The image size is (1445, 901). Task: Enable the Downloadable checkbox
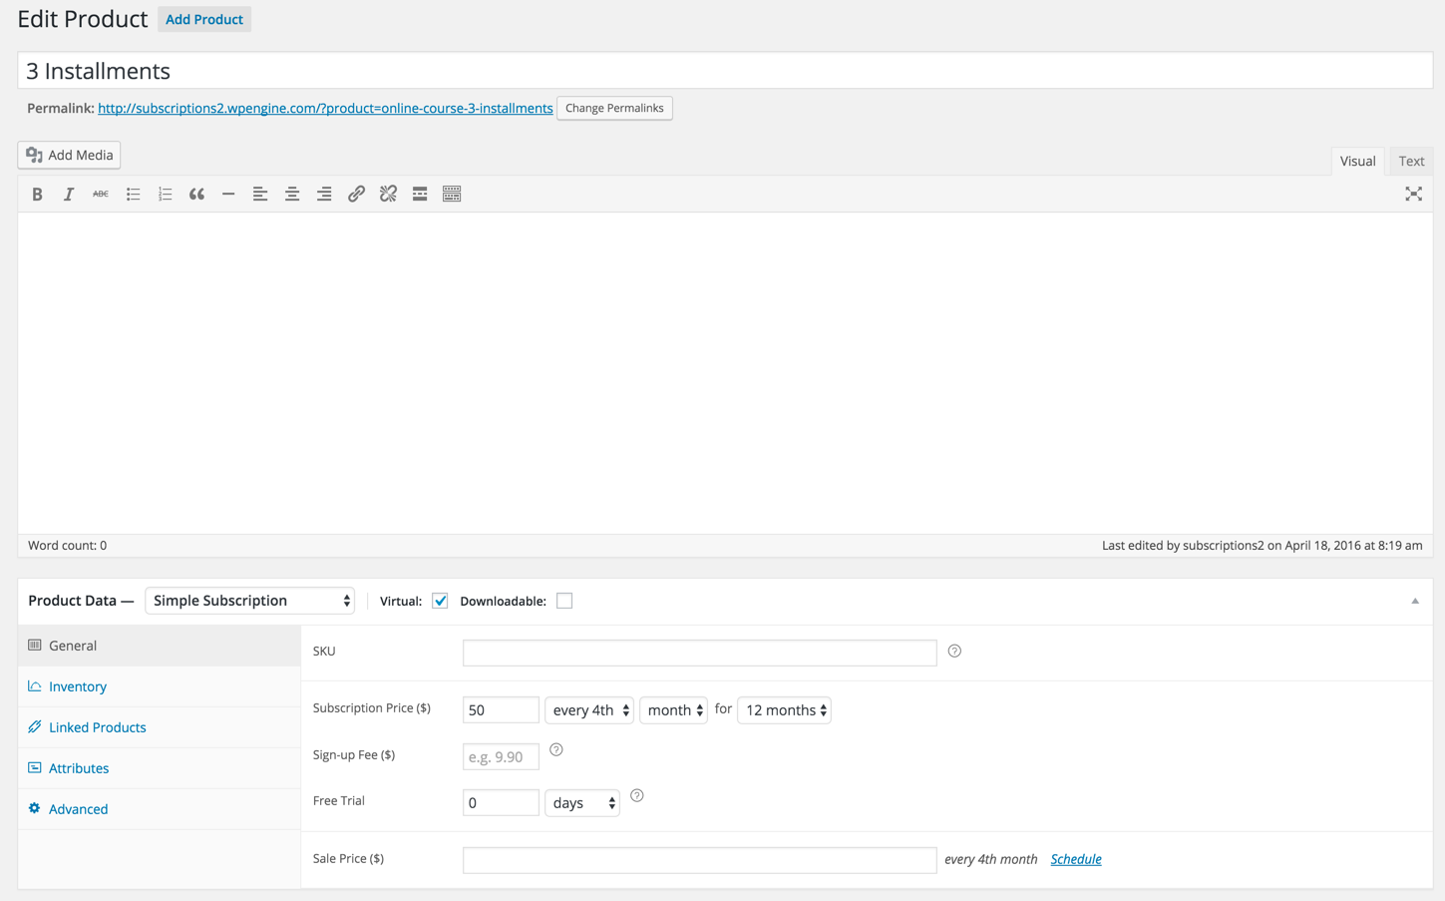[x=564, y=601]
